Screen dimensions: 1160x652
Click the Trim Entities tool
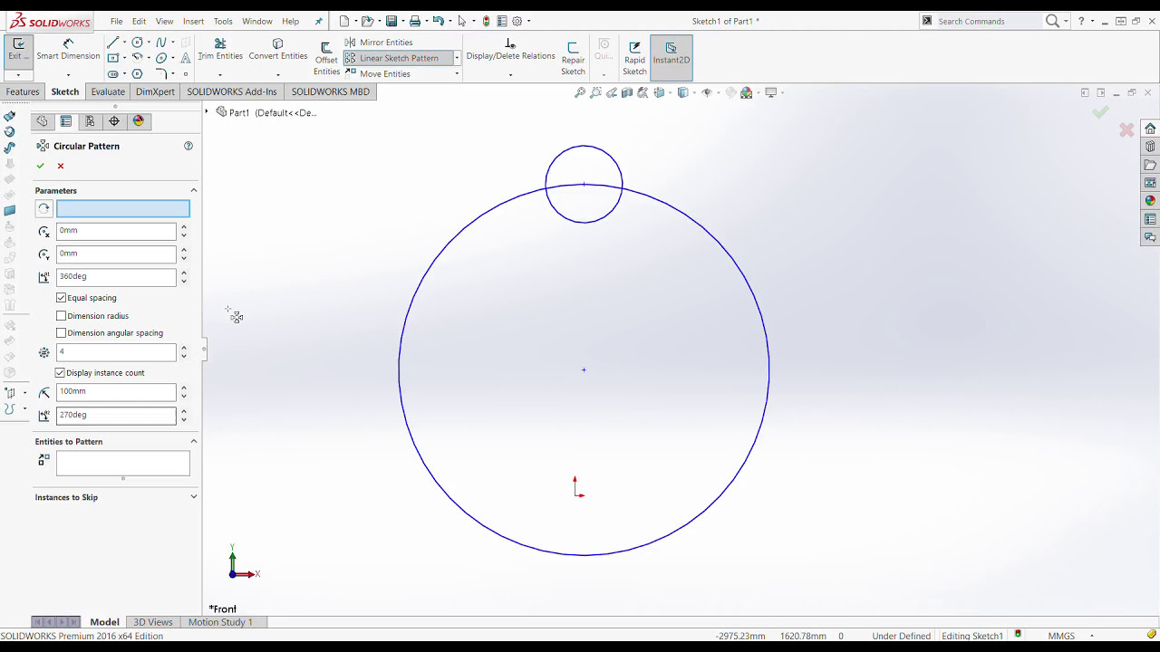click(x=220, y=49)
